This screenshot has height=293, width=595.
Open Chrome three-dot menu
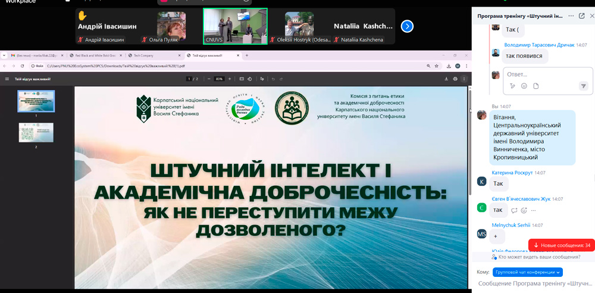(x=466, y=66)
